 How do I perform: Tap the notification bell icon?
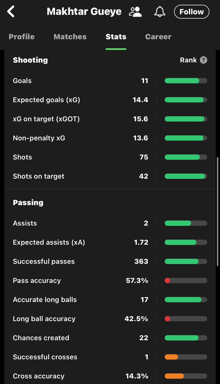tap(160, 12)
